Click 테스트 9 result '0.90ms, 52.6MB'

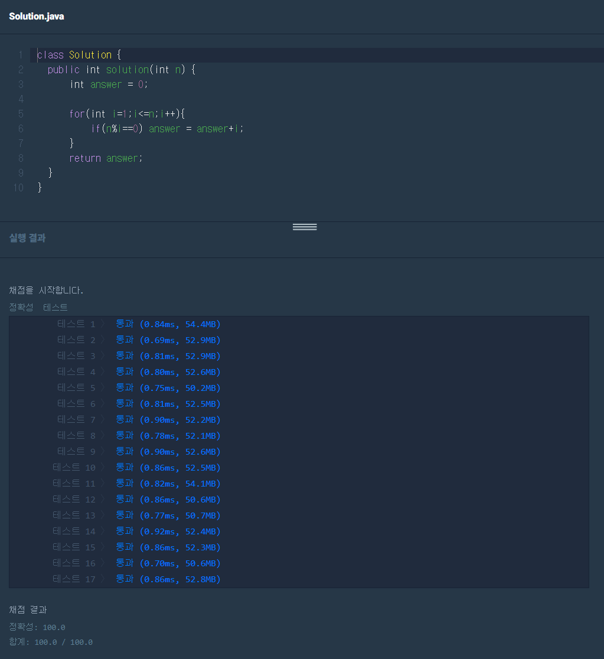tap(180, 452)
